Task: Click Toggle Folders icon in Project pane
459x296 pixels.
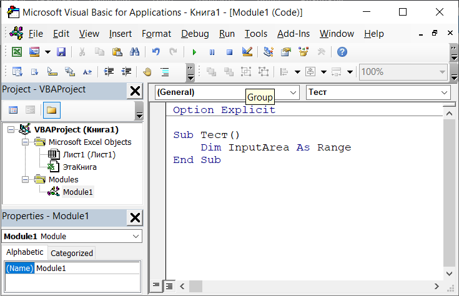Action: click(51, 110)
